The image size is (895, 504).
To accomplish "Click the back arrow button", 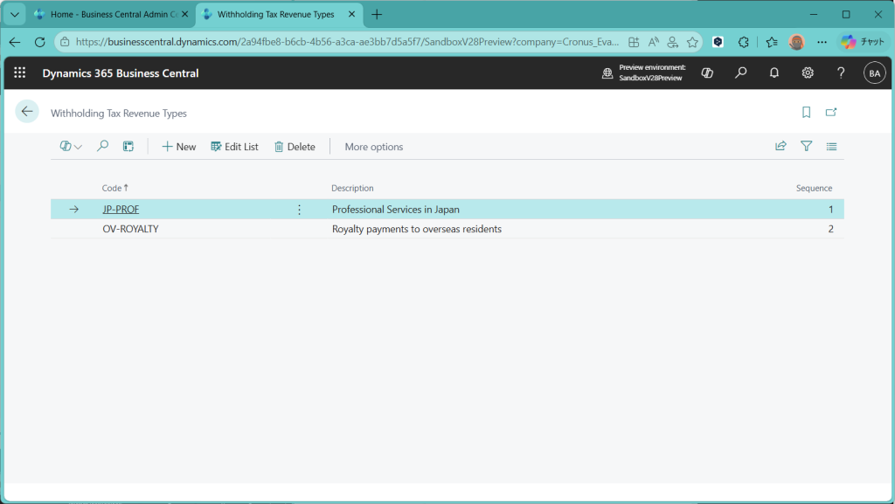I will tap(27, 112).
